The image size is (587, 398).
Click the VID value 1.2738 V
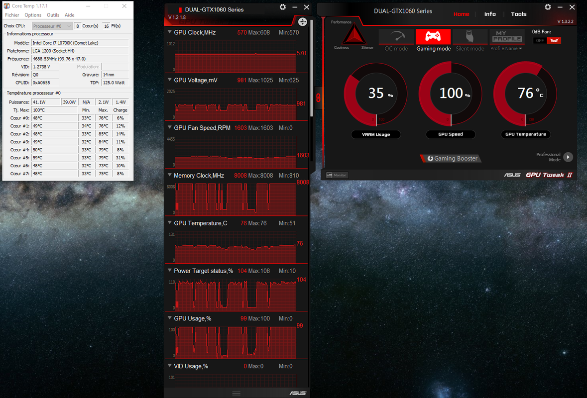click(45, 67)
